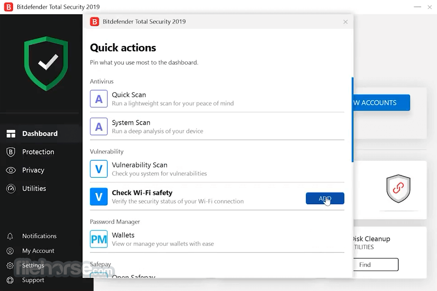Click the blue scrollbar thumb in Quick actions

[x=352, y=120]
